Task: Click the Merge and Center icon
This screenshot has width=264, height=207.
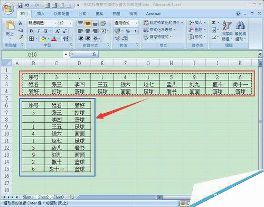Action: coord(103,31)
